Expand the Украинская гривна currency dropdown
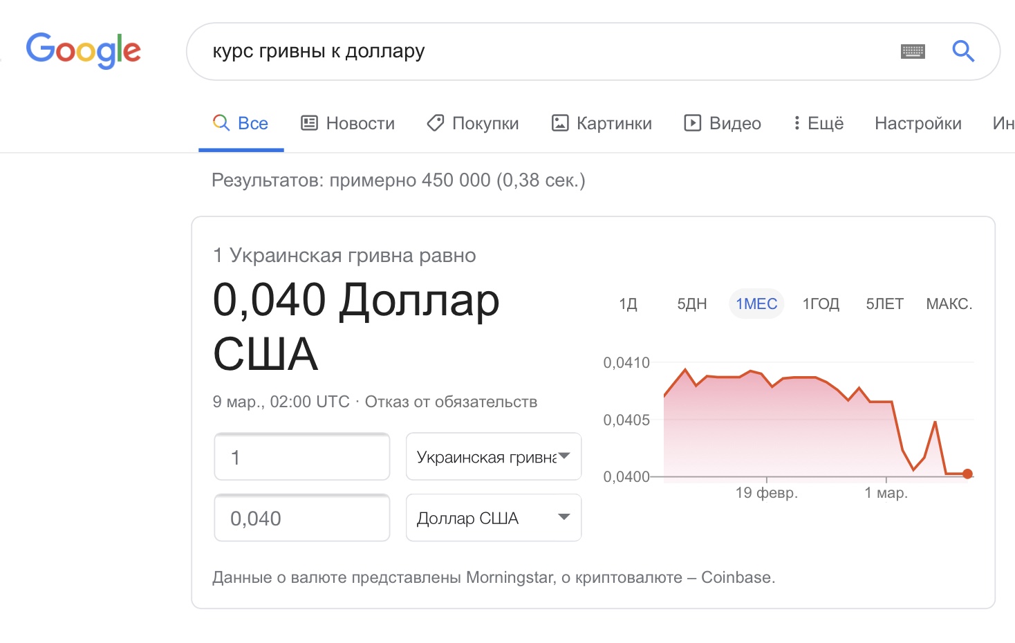 (x=494, y=456)
